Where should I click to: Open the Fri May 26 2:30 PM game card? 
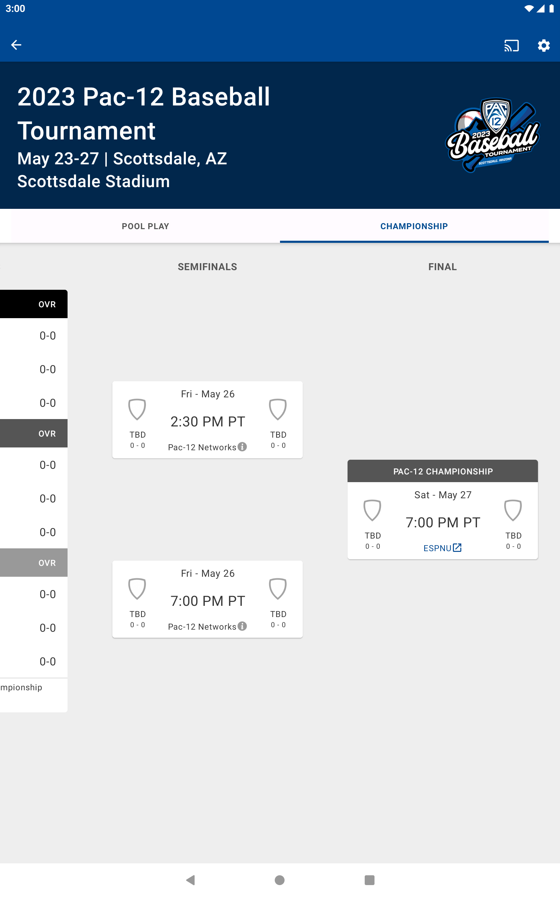point(208,419)
